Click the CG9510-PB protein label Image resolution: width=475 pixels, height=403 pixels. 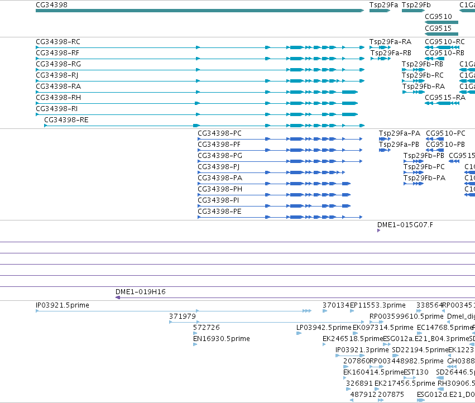tap(445, 145)
